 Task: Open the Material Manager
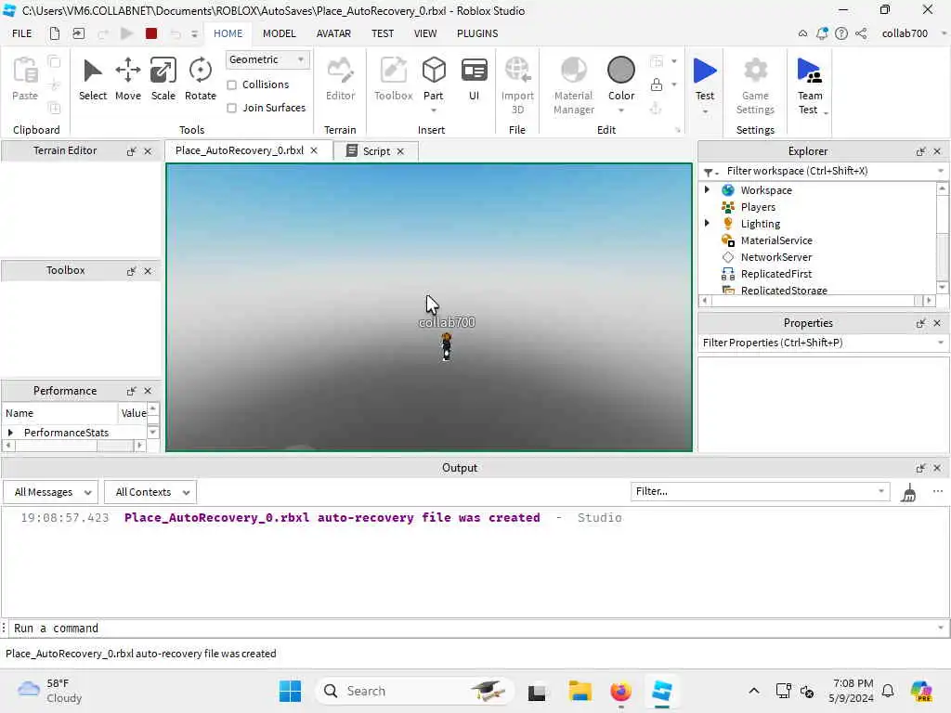click(x=574, y=84)
